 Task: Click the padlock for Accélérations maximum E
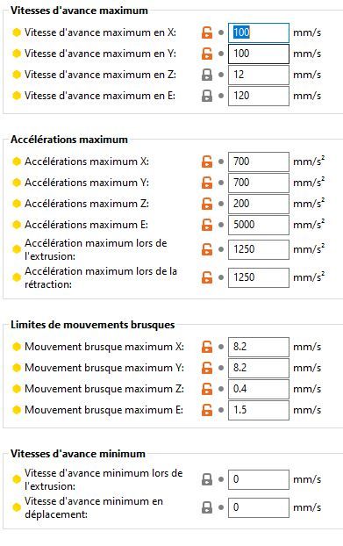207,225
